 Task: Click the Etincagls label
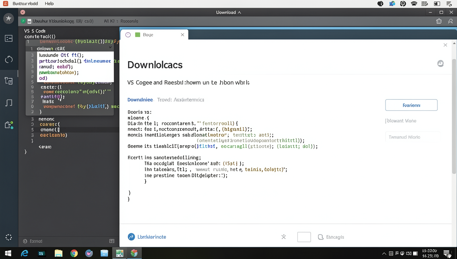click(335, 237)
